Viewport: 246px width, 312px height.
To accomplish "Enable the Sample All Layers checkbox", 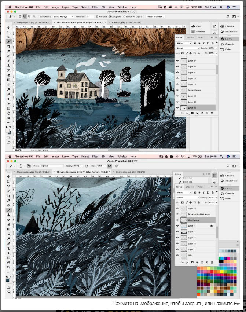I will 124,16.
